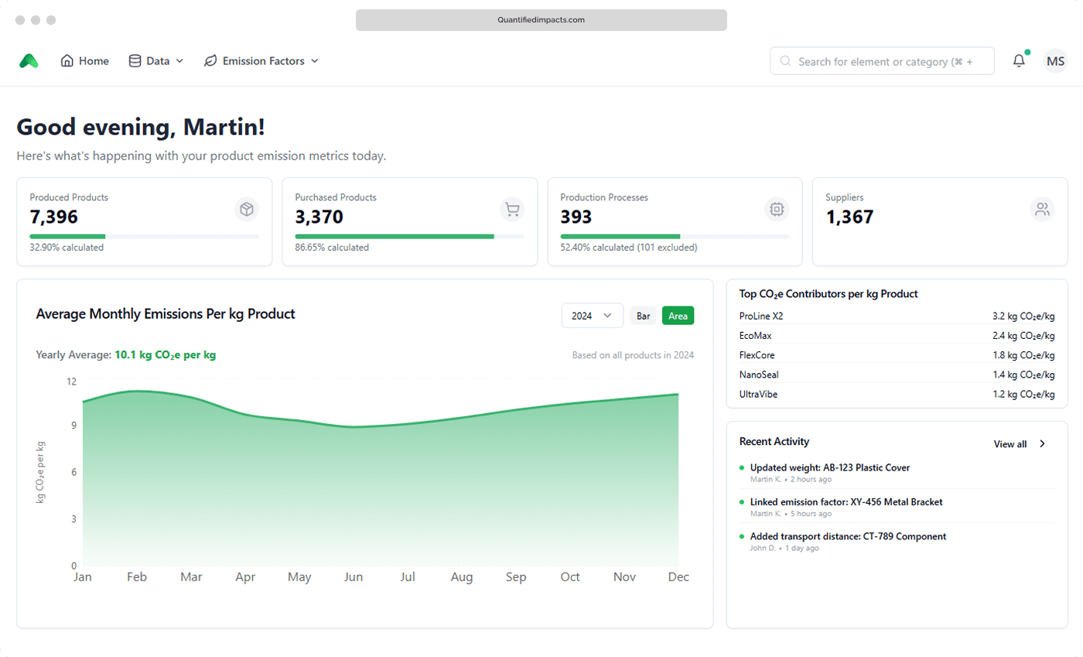Click the 1,367 suppliers count

click(x=849, y=217)
